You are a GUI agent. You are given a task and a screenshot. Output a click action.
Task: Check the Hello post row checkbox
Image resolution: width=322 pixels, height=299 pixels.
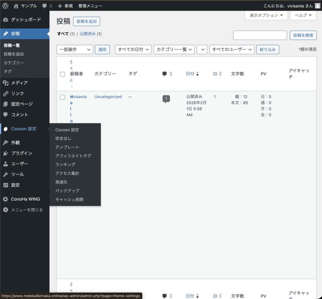(63, 97)
